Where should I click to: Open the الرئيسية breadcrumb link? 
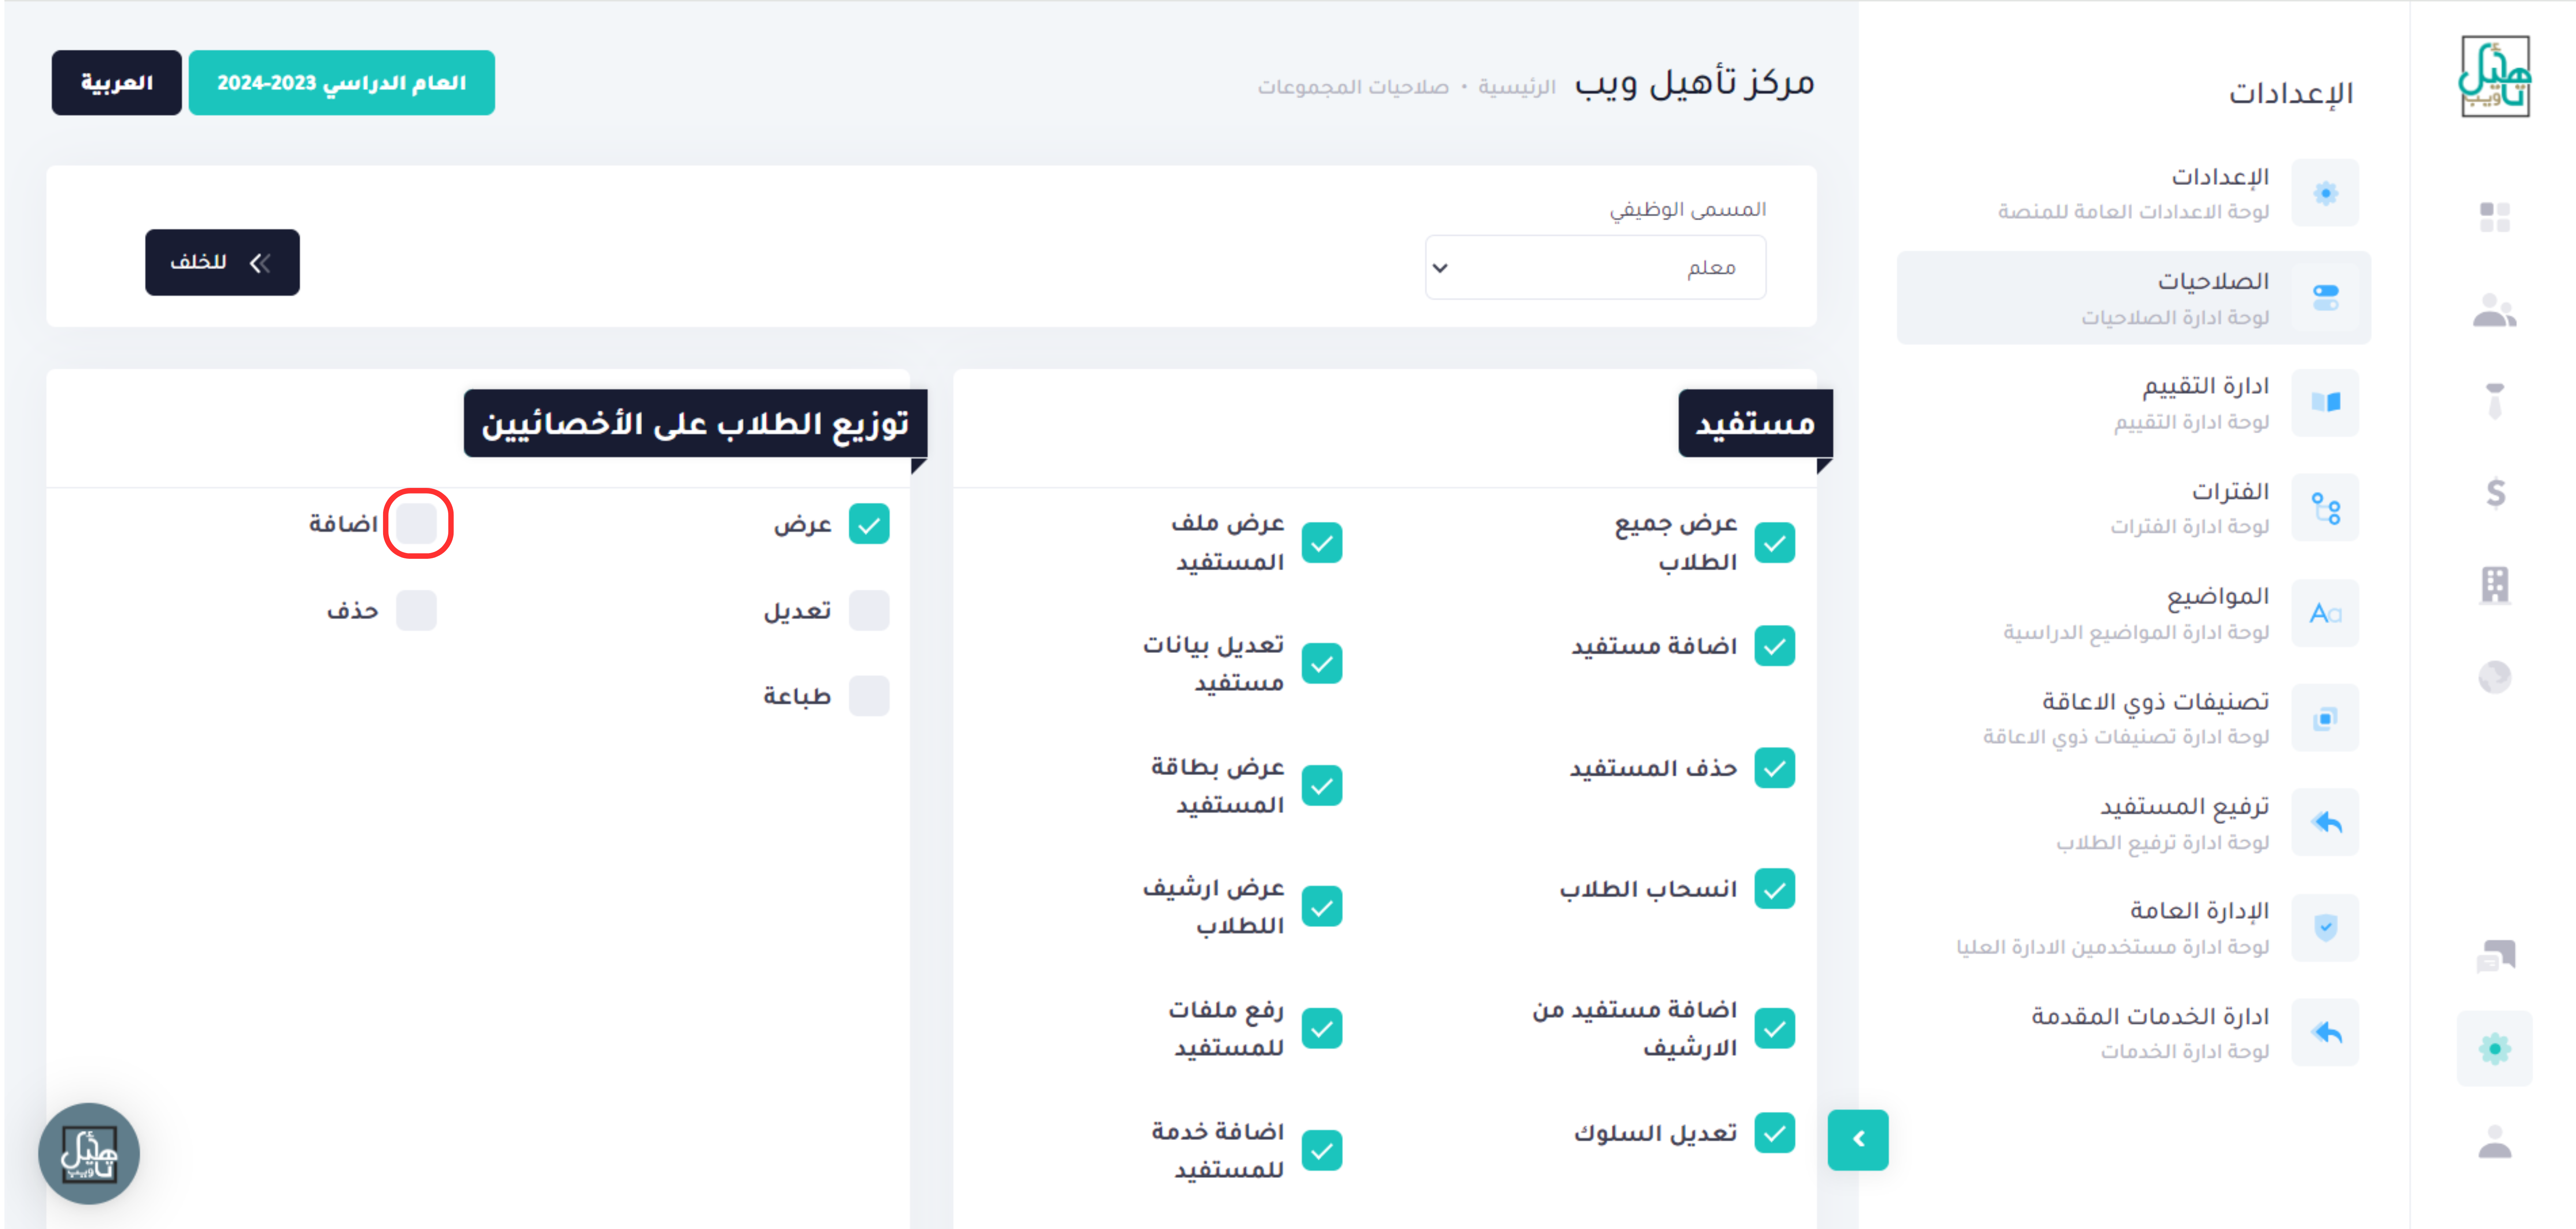pyautogui.click(x=1516, y=87)
